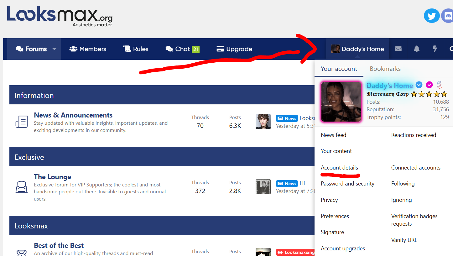The image size is (453, 256).
Task: Open Privacy settings
Action: [329, 200]
